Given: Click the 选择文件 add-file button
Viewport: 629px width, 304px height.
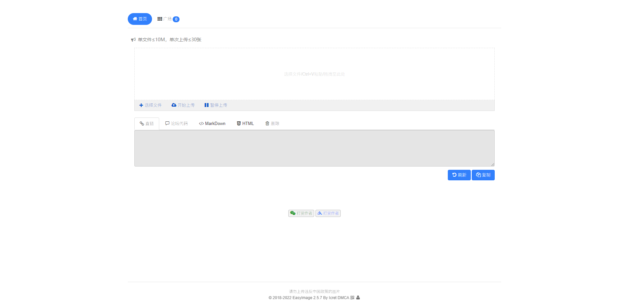Looking at the screenshot, I should tap(150, 105).
